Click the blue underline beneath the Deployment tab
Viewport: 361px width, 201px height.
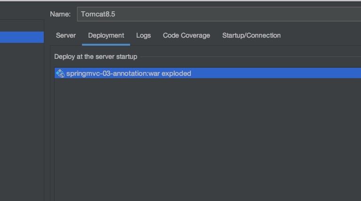106,45
